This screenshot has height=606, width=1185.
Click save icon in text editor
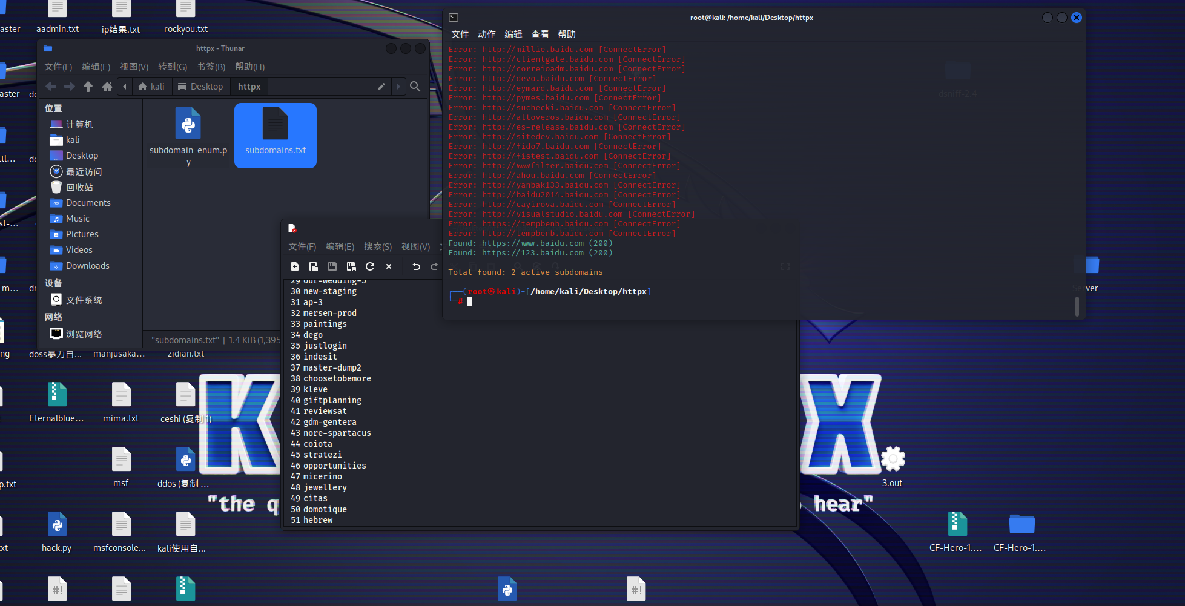click(x=332, y=266)
